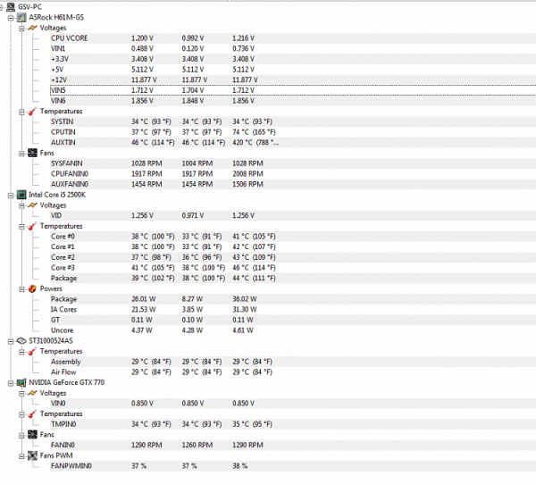Select the Core #0 temperature row
The image size is (536, 484).
[293, 236]
